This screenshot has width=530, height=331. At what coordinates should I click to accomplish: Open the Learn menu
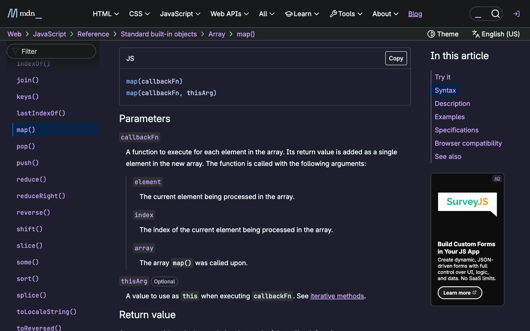(x=302, y=14)
